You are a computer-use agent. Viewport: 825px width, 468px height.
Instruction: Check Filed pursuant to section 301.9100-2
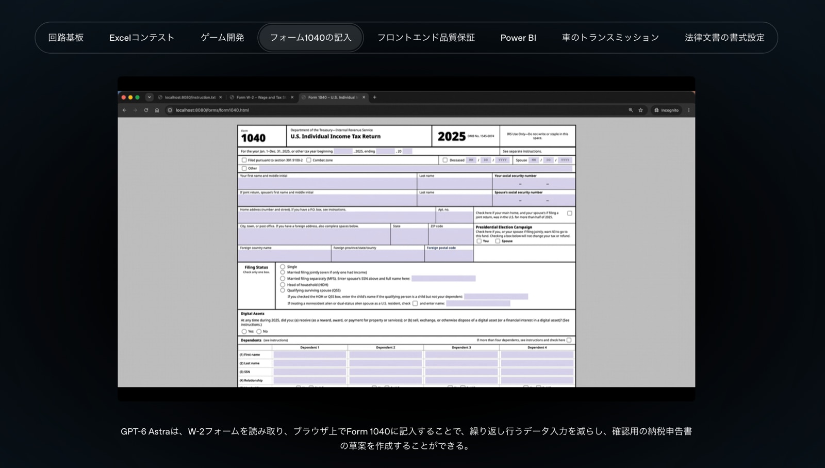pyautogui.click(x=244, y=160)
